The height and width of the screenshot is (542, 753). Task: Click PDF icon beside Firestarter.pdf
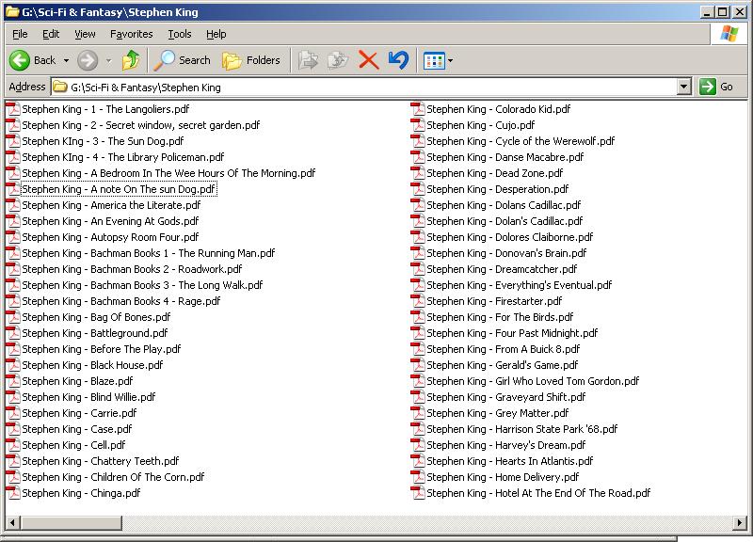tap(418, 300)
